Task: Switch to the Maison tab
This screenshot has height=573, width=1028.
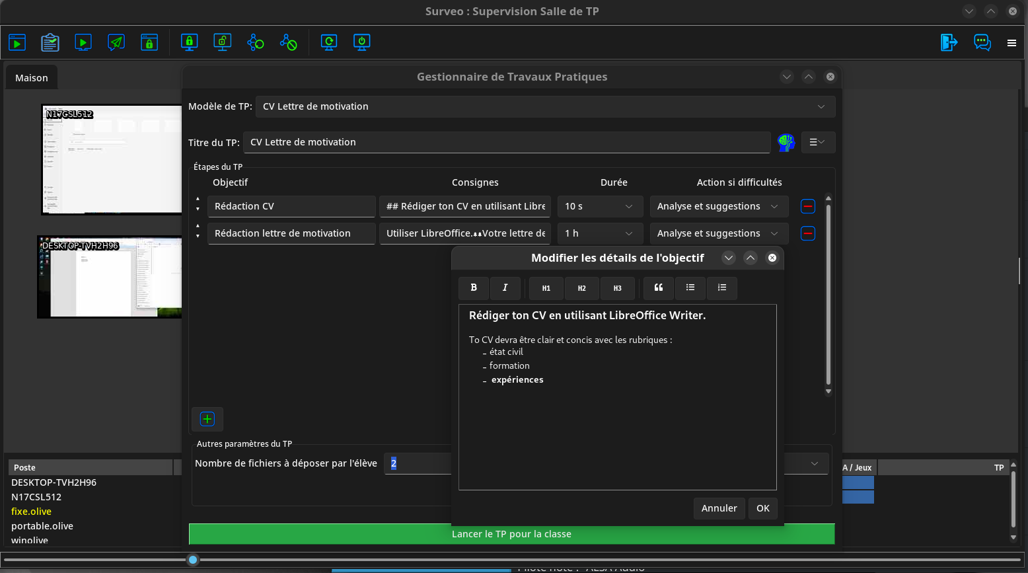Action: [31, 77]
